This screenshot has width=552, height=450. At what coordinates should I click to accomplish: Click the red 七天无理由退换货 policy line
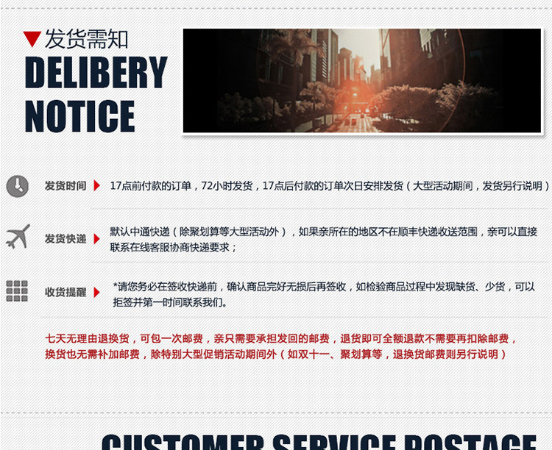281,338
